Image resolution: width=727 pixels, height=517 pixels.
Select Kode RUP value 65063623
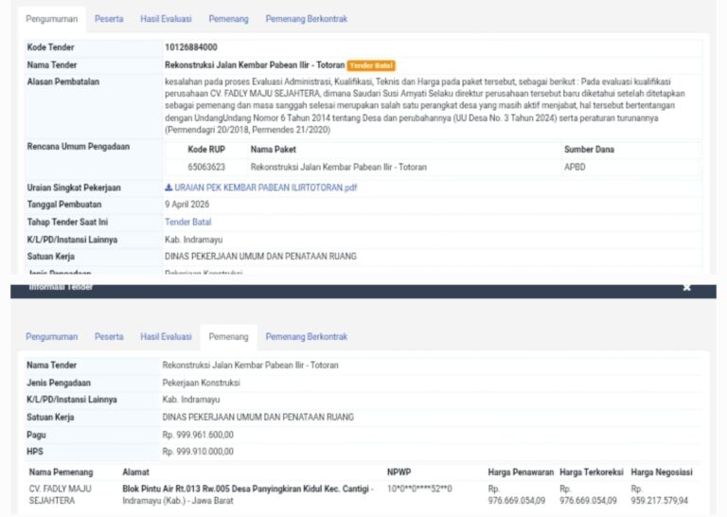(x=206, y=167)
